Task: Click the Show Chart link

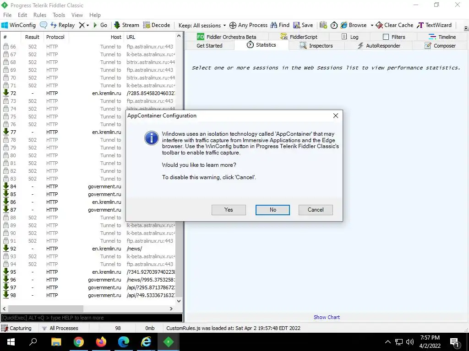Action: click(327, 317)
